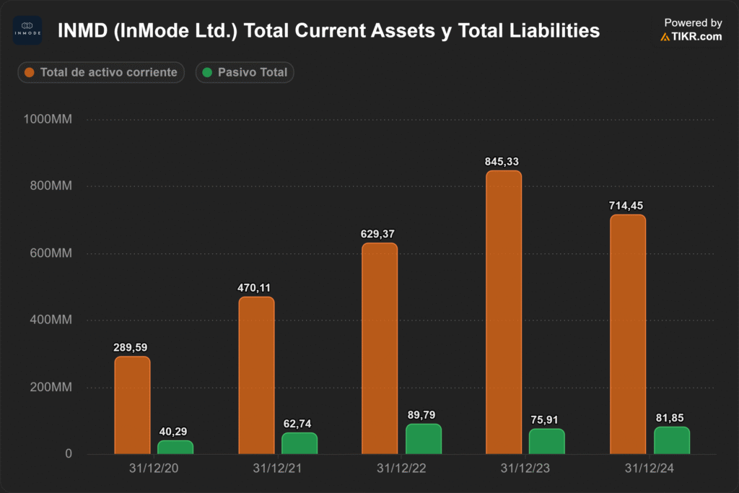This screenshot has height=493, width=739.
Task: Click the orange bar for 31/12/21
Action: [x=256, y=375]
